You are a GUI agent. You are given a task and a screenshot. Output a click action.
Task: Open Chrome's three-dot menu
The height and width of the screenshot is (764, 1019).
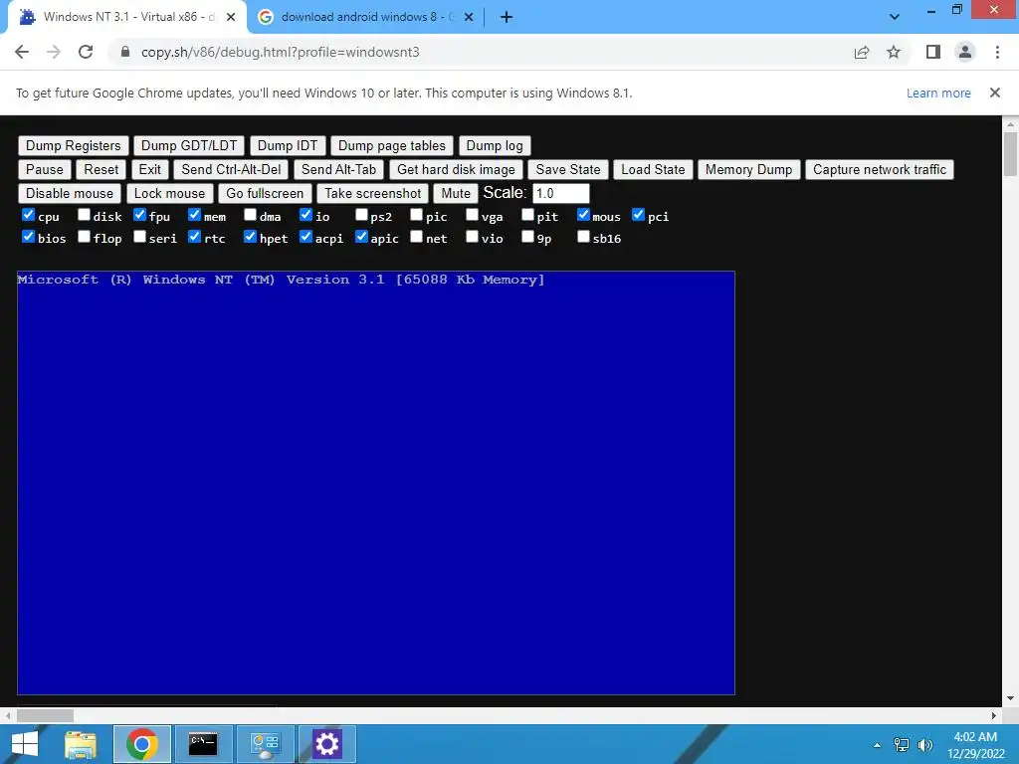click(x=997, y=52)
